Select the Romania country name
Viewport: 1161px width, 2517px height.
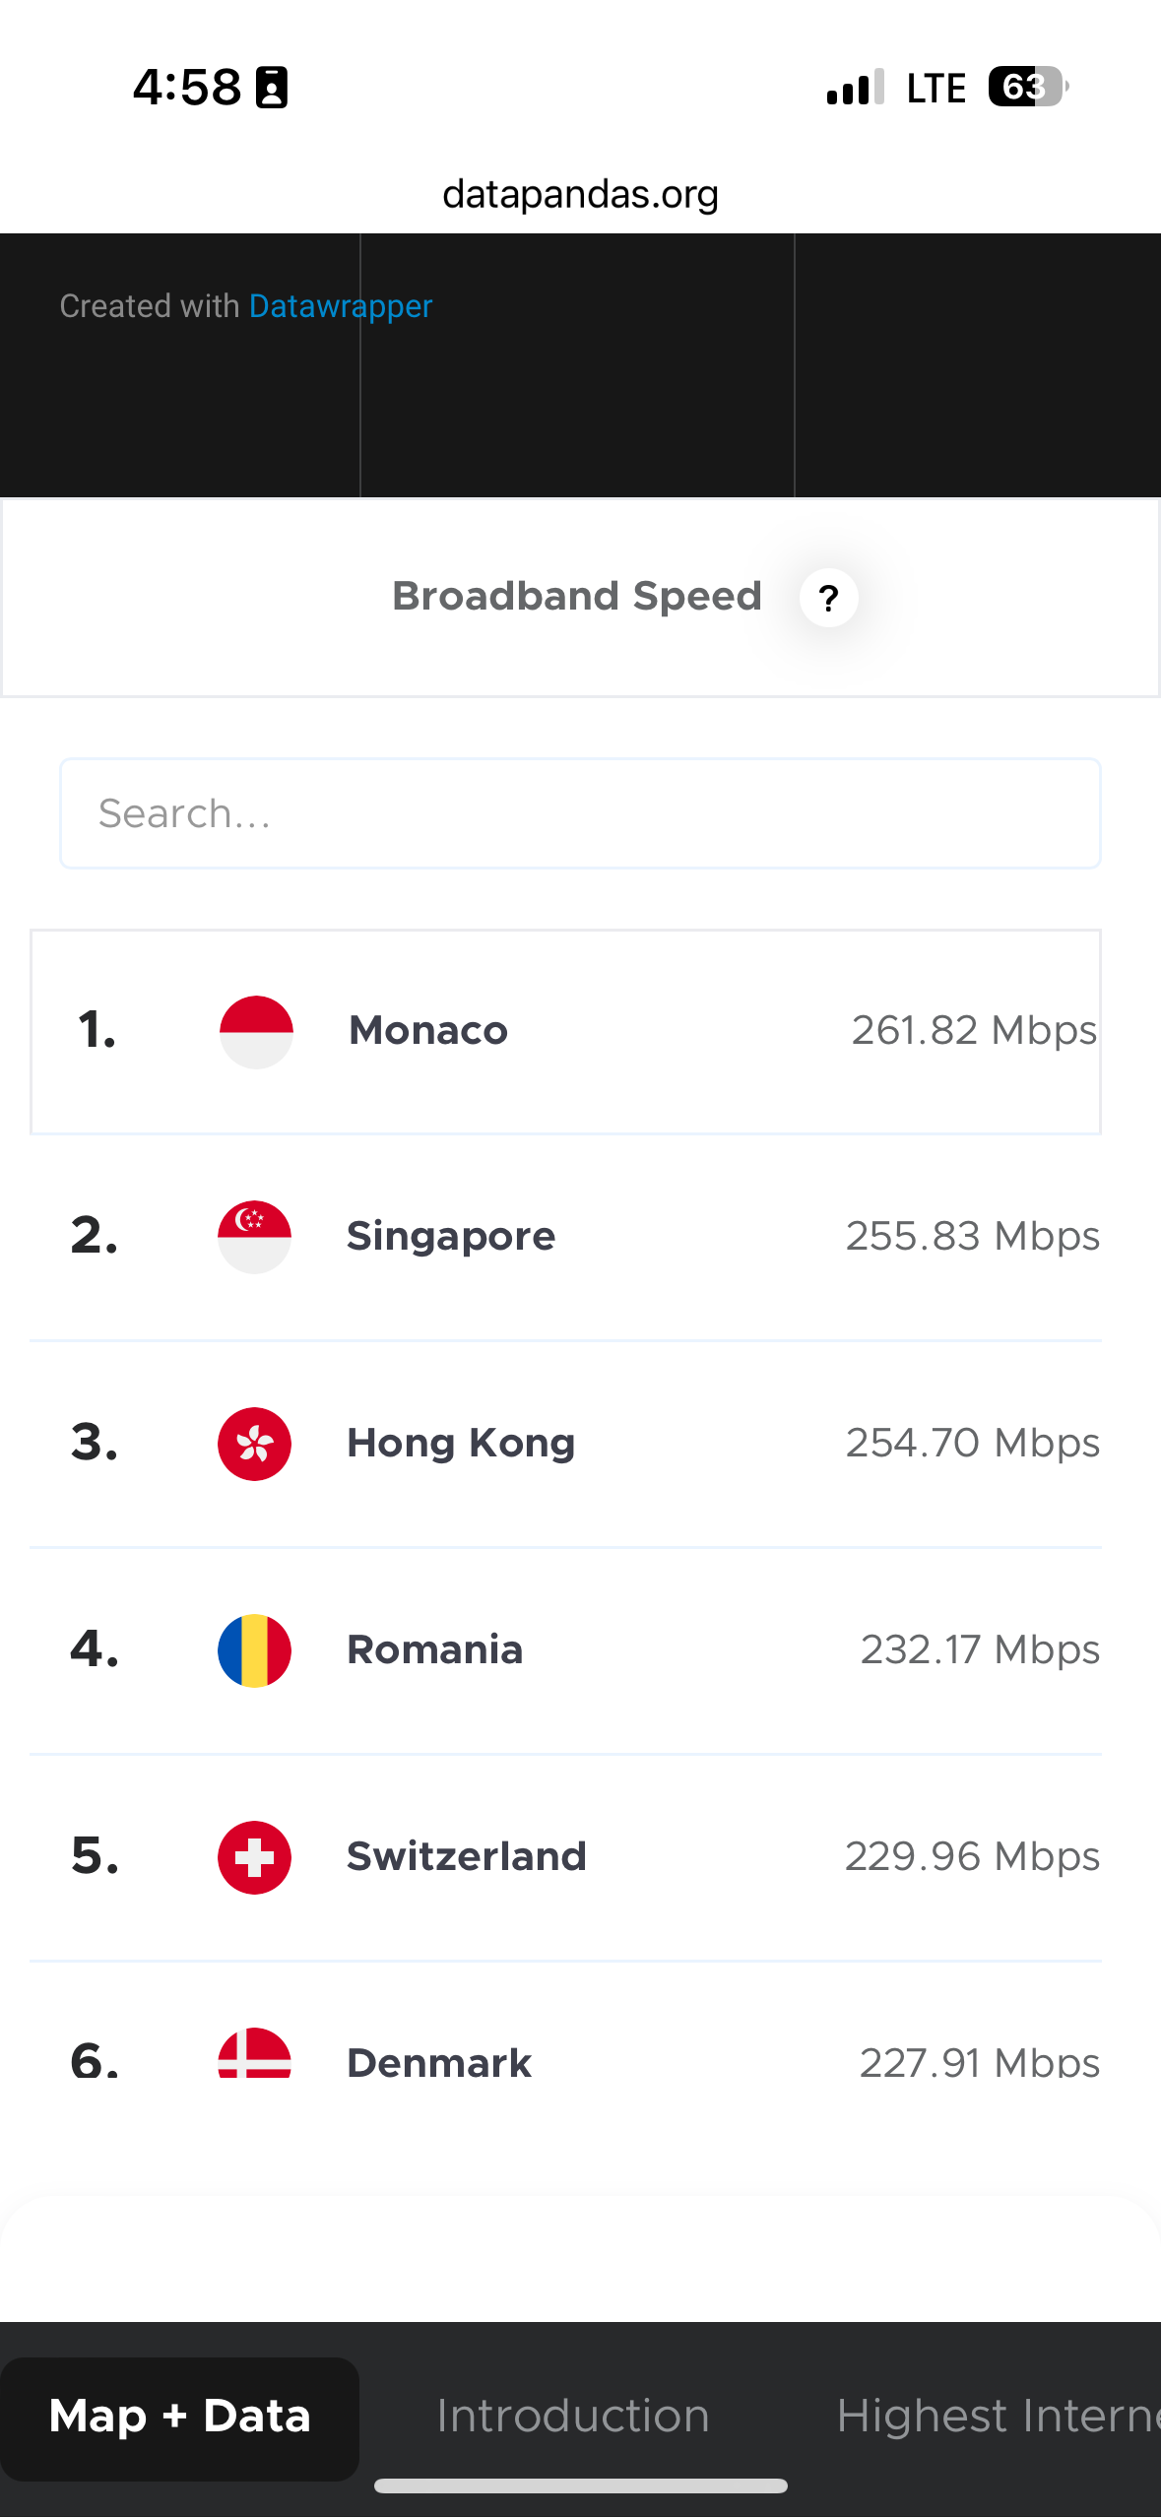point(434,1649)
